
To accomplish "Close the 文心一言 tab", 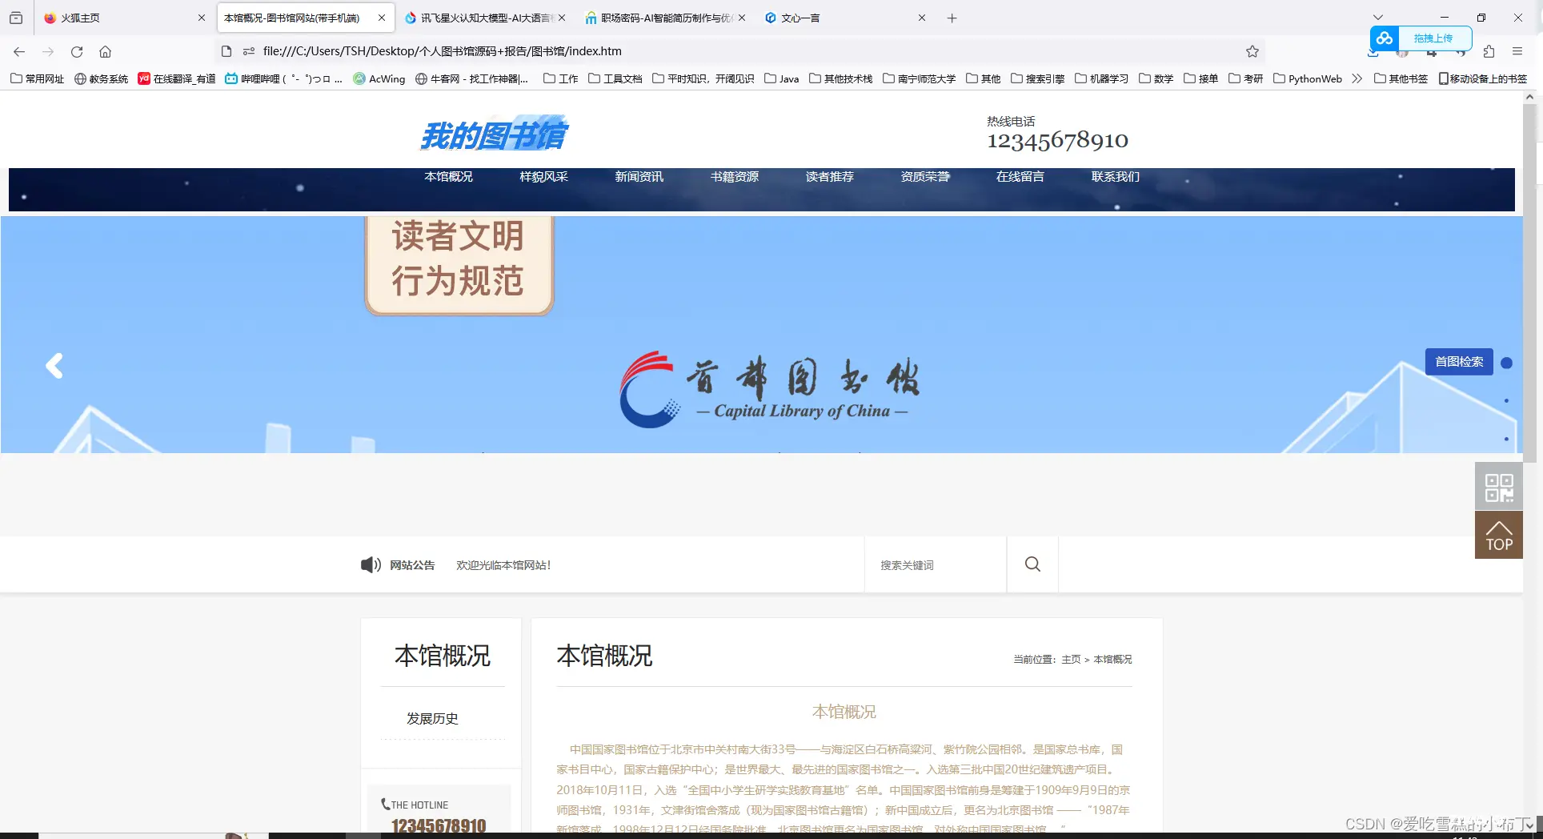I will (x=922, y=18).
